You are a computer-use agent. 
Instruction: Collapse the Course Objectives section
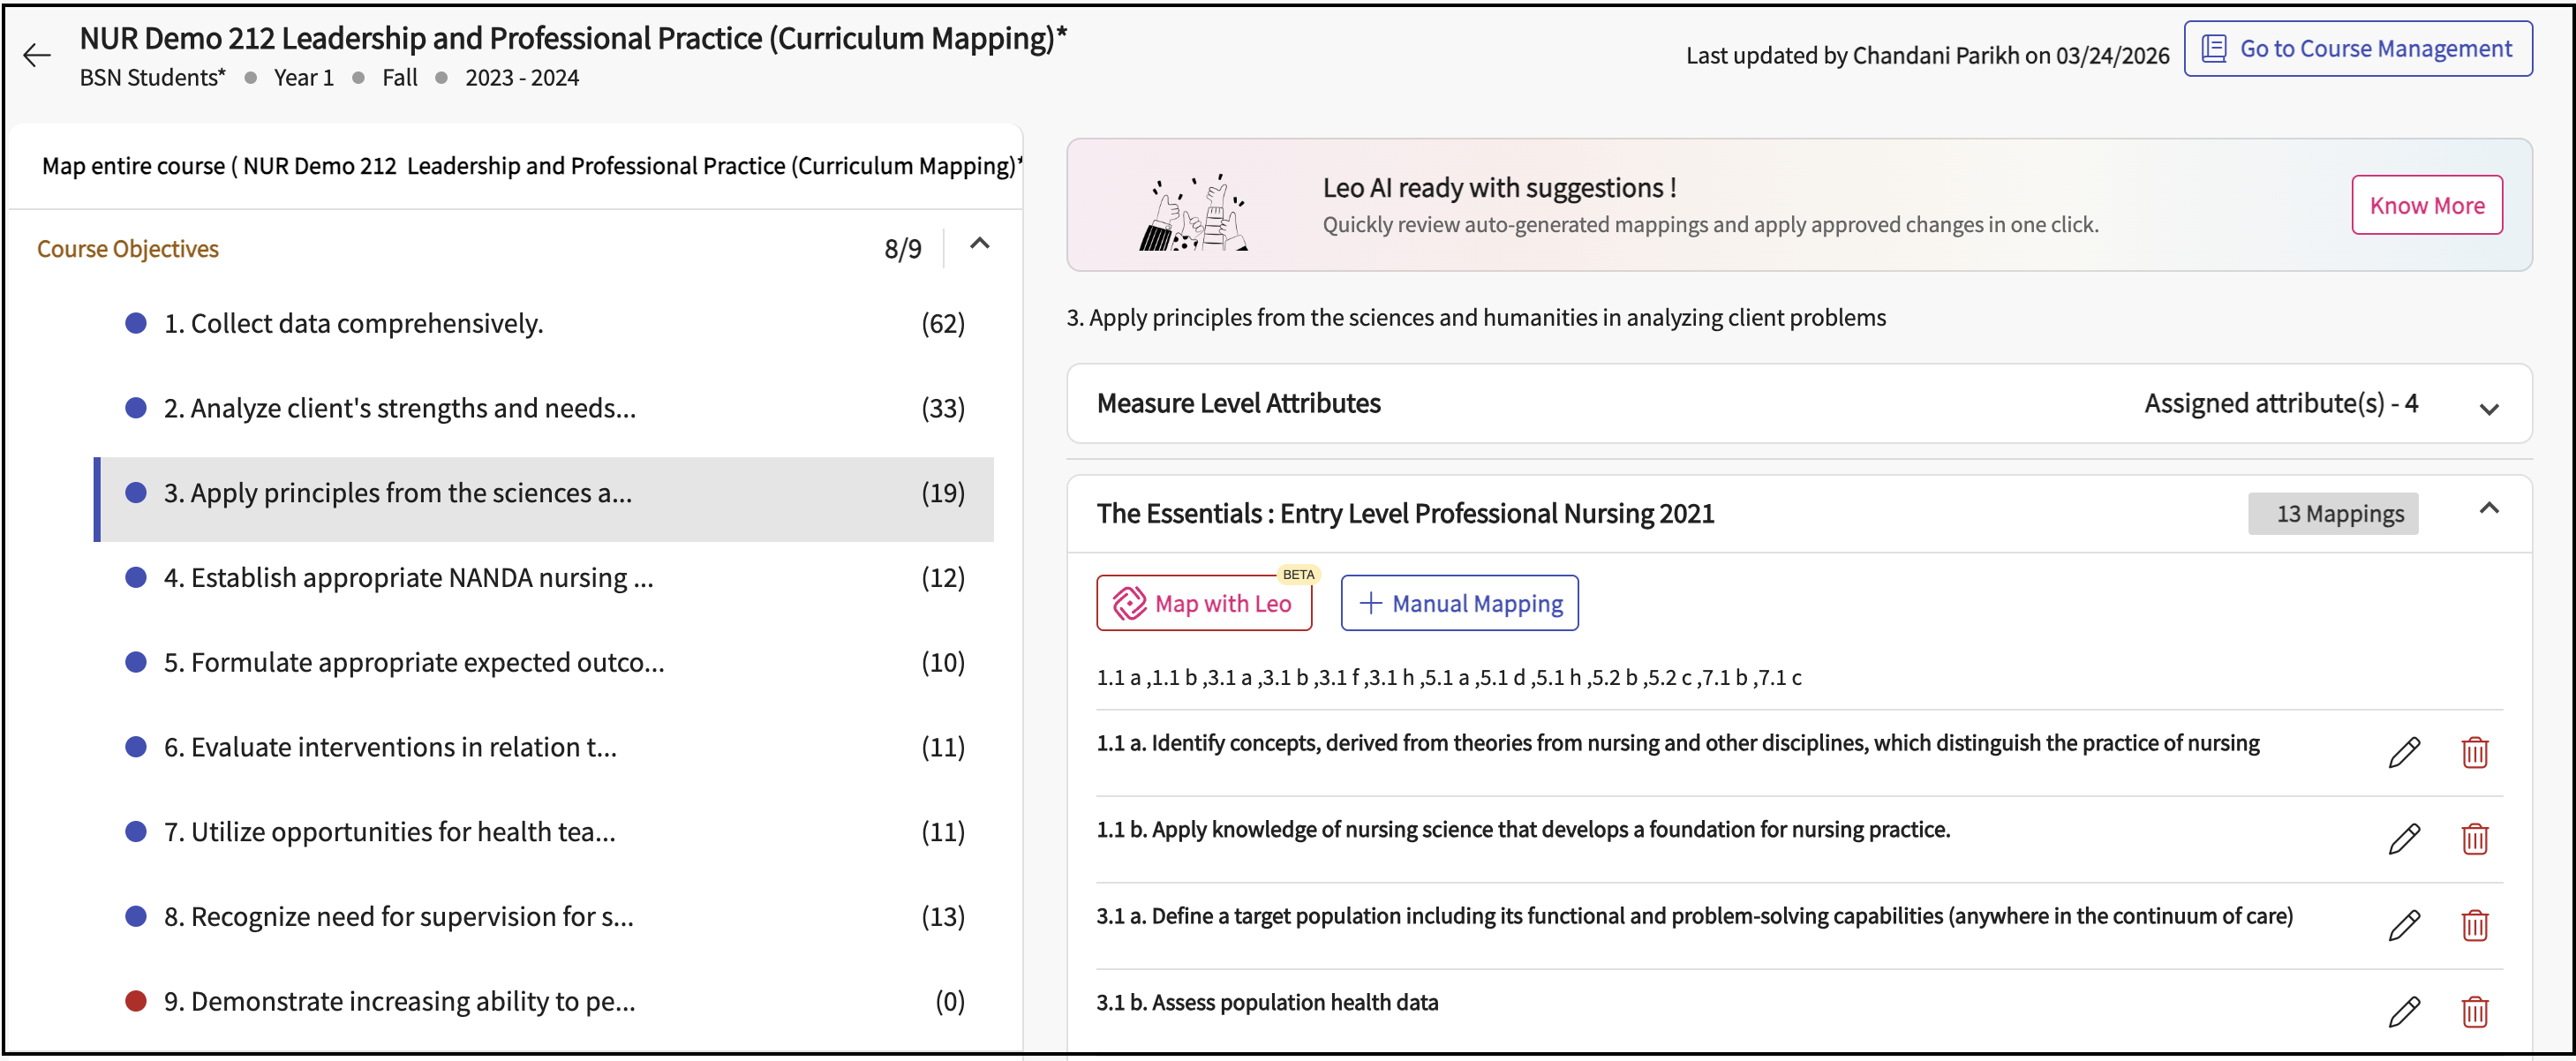tap(979, 244)
